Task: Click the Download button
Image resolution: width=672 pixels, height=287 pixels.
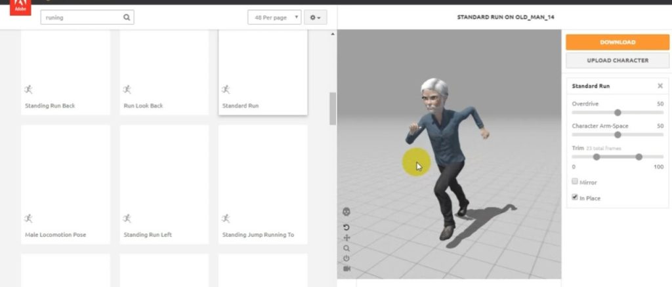Action: pyautogui.click(x=618, y=43)
